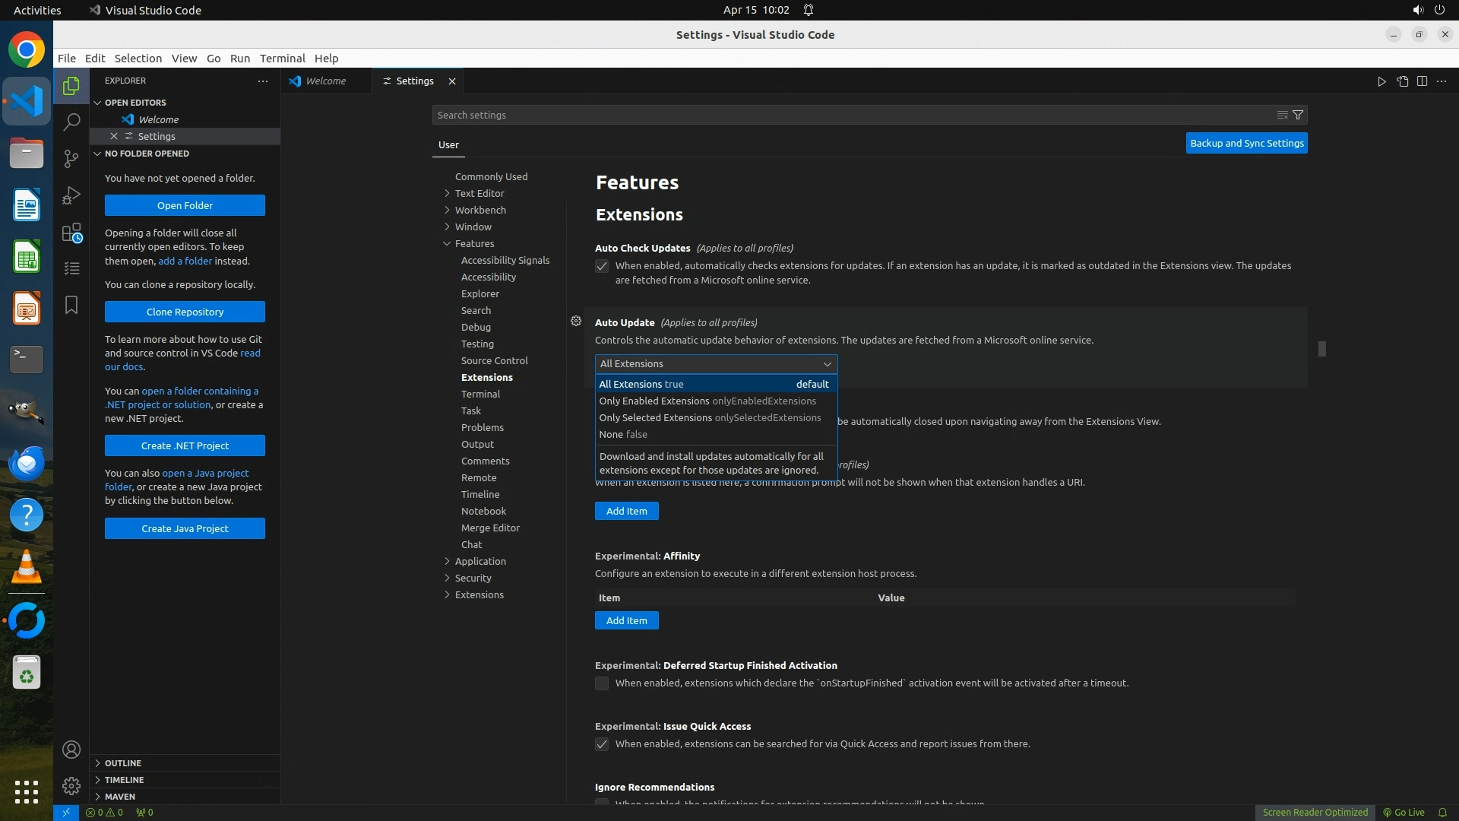Uncheck the Auto Check Updates checkbox
This screenshot has height=821, width=1459.
[602, 266]
